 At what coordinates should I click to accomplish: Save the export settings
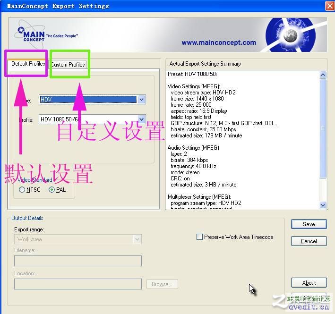click(309, 224)
